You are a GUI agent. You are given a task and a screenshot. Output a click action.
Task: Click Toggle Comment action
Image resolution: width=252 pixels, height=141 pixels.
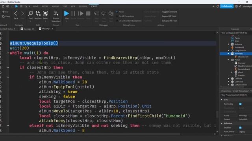169,12
